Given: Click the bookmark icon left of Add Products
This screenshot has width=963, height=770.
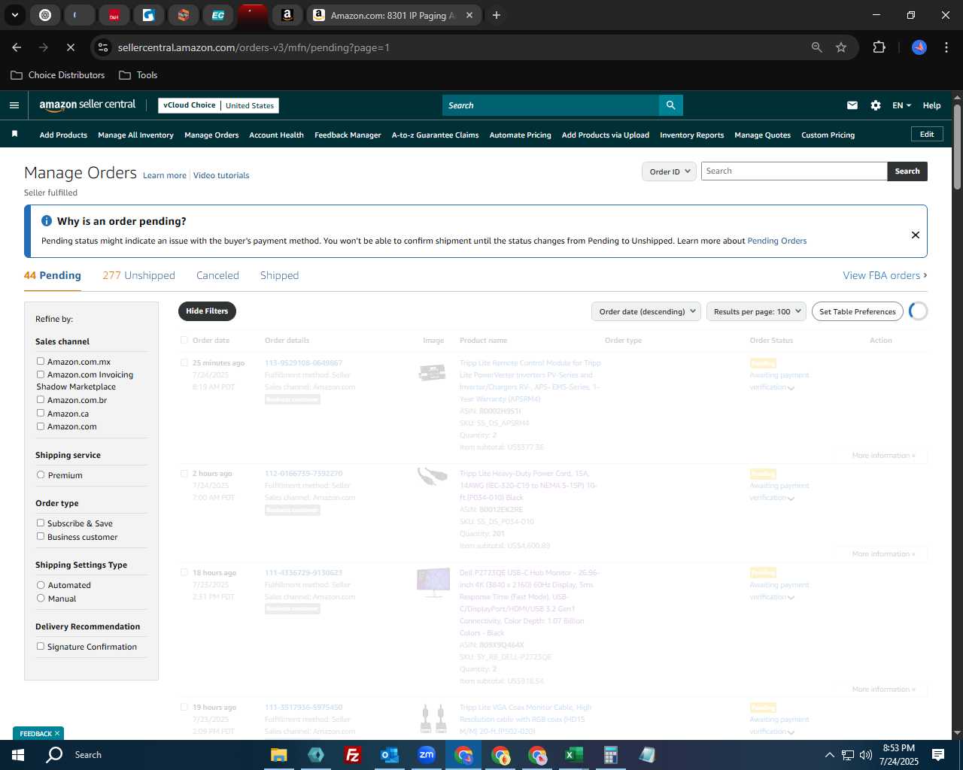Looking at the screenshot, I should tap(14, 135).
